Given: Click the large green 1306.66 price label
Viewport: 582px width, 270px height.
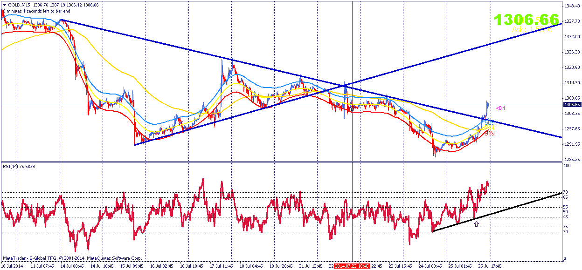Looking at the screenshot, I should point(527,20).
